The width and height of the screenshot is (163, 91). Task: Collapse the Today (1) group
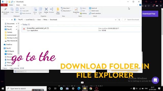click(x=21, y=25)
